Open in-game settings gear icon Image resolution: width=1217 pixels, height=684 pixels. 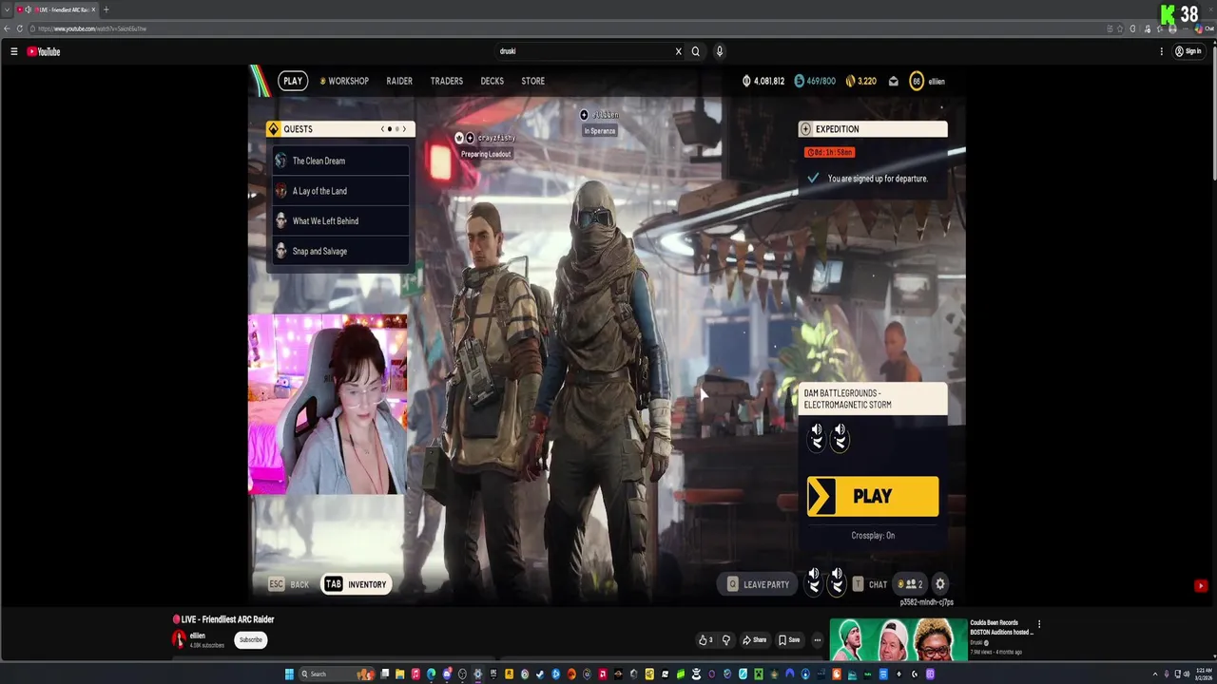click(940, 584)
